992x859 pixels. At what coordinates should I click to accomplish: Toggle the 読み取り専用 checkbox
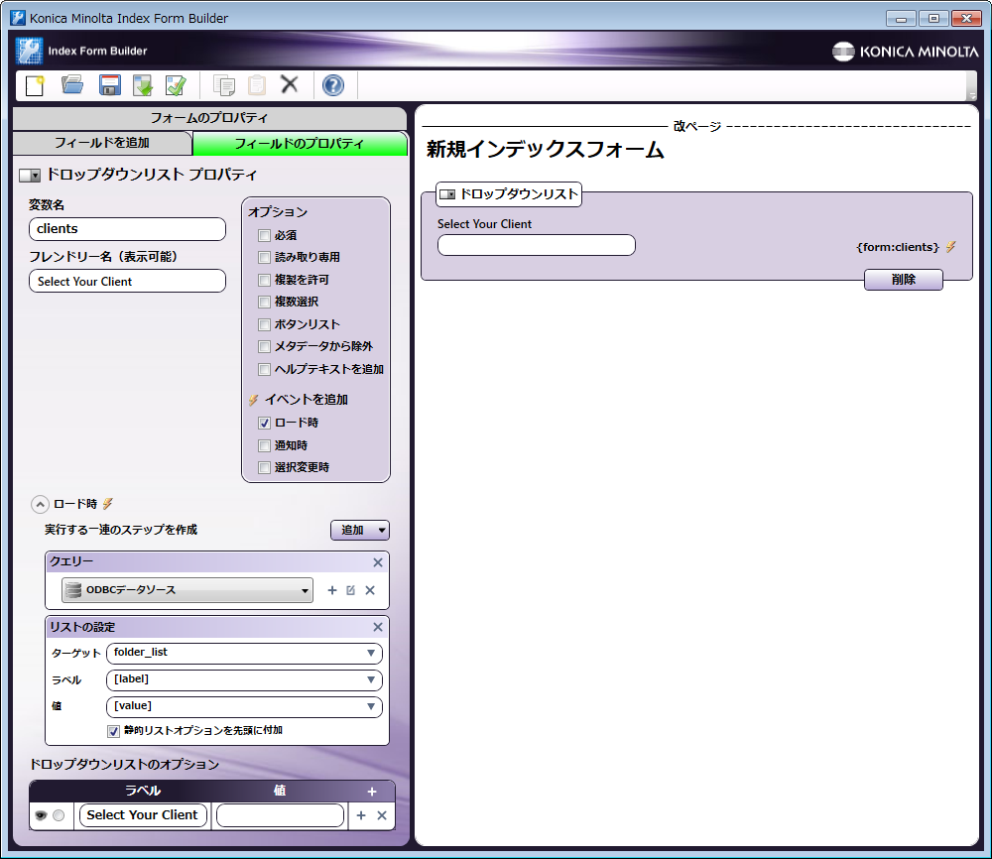[x=265, y=258]
